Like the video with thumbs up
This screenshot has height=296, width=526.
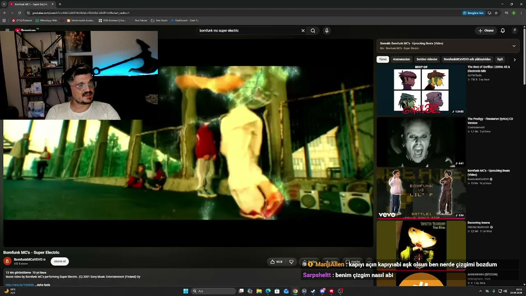(x=276, y=262)
